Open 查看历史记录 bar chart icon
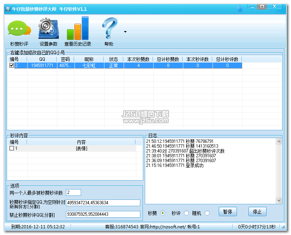The width and height of the screenshot is (291, 235). (x=78, y=31)
